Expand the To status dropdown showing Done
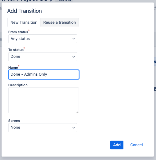Image resolution: width=156 pixels, height=160 pixels. (x=43, y=57)
